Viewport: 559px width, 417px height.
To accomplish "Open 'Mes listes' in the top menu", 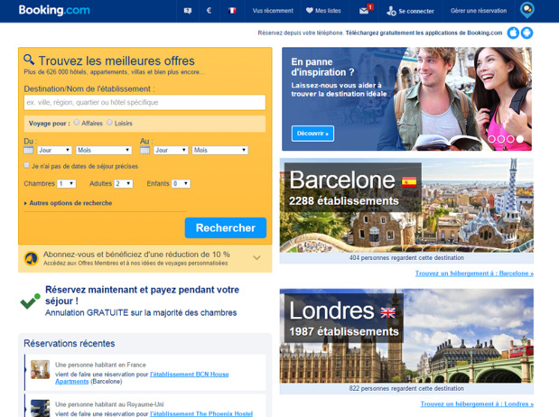I will click(x=321, y=11).
